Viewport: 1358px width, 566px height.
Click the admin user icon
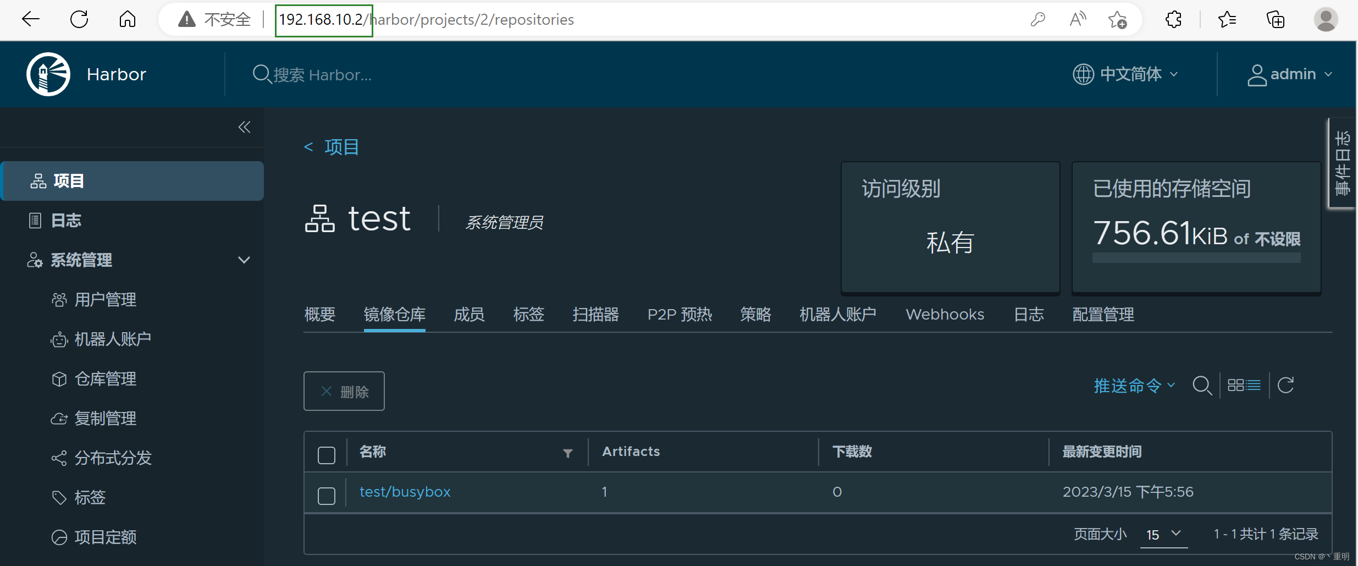point(1257,75)
